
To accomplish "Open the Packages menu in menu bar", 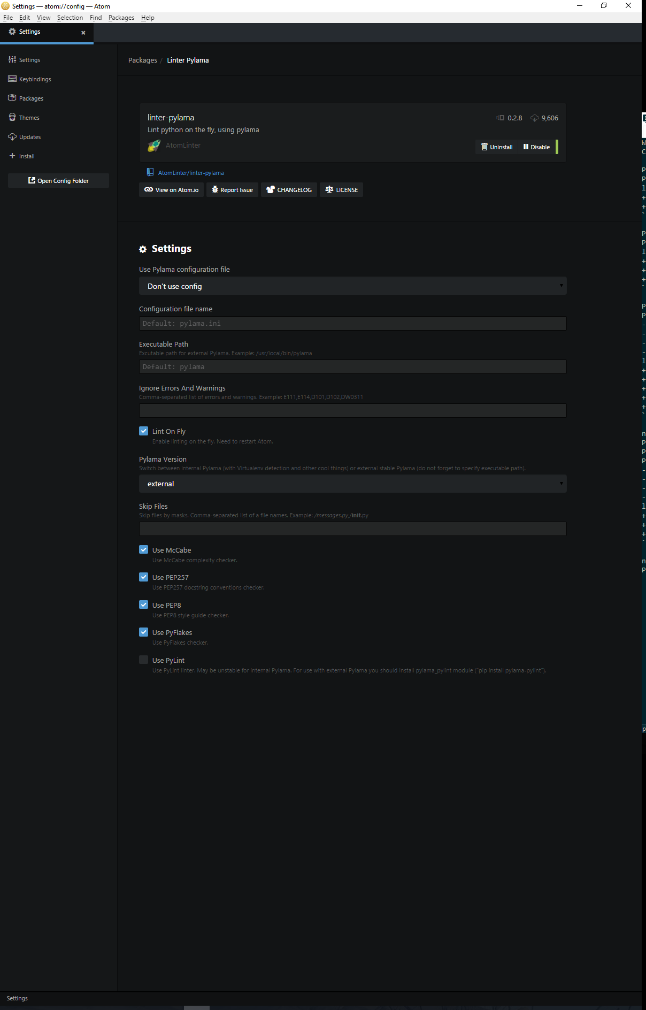I will 121,18.
